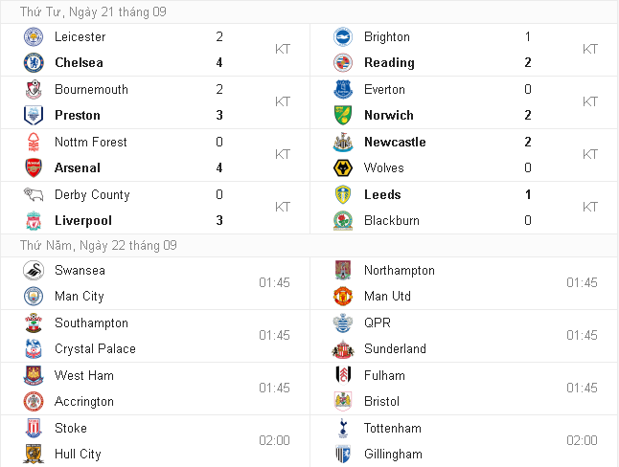Click the Thứ Năm, Ngày 22 tháng 09 header
Screen dimensions: 619x467
99,245
